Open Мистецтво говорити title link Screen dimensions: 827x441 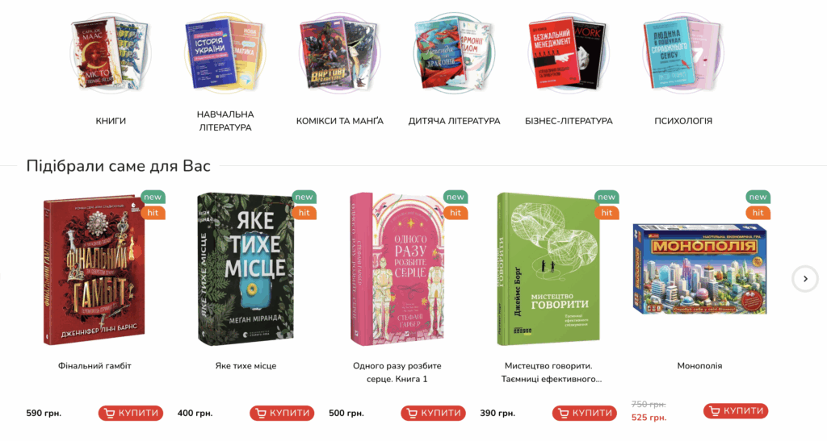[548, 372]
